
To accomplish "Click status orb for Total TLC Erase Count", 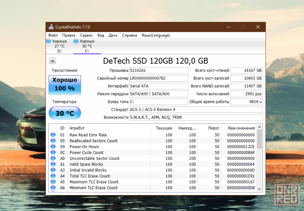I will pyautogui.click(x=53, y=176).
